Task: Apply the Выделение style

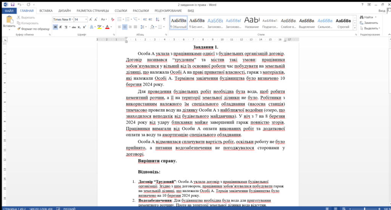Action: pos(307,23)
